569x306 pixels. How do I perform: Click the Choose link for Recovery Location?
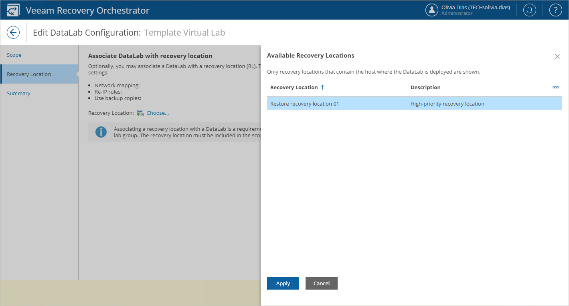tap(157, 113)
